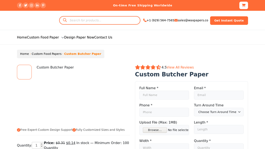
Task: Open Custom Food Paper menu item
Action: [43, 37]
